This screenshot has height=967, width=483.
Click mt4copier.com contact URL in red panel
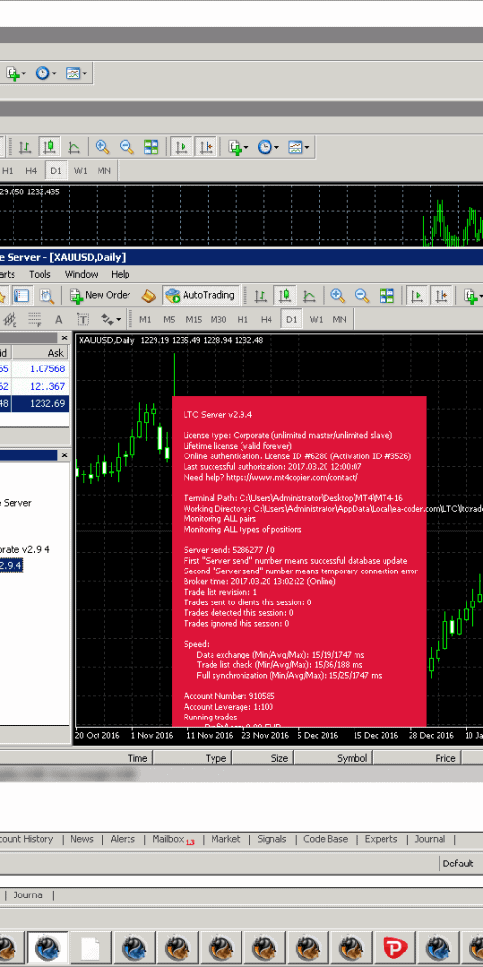292,477
